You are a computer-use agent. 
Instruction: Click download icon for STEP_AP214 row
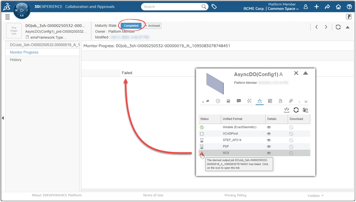(x=291, y=140)
